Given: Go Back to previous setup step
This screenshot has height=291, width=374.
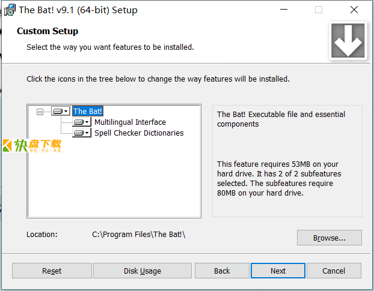Looking at the screenshot, I should [x=222, y=271].
